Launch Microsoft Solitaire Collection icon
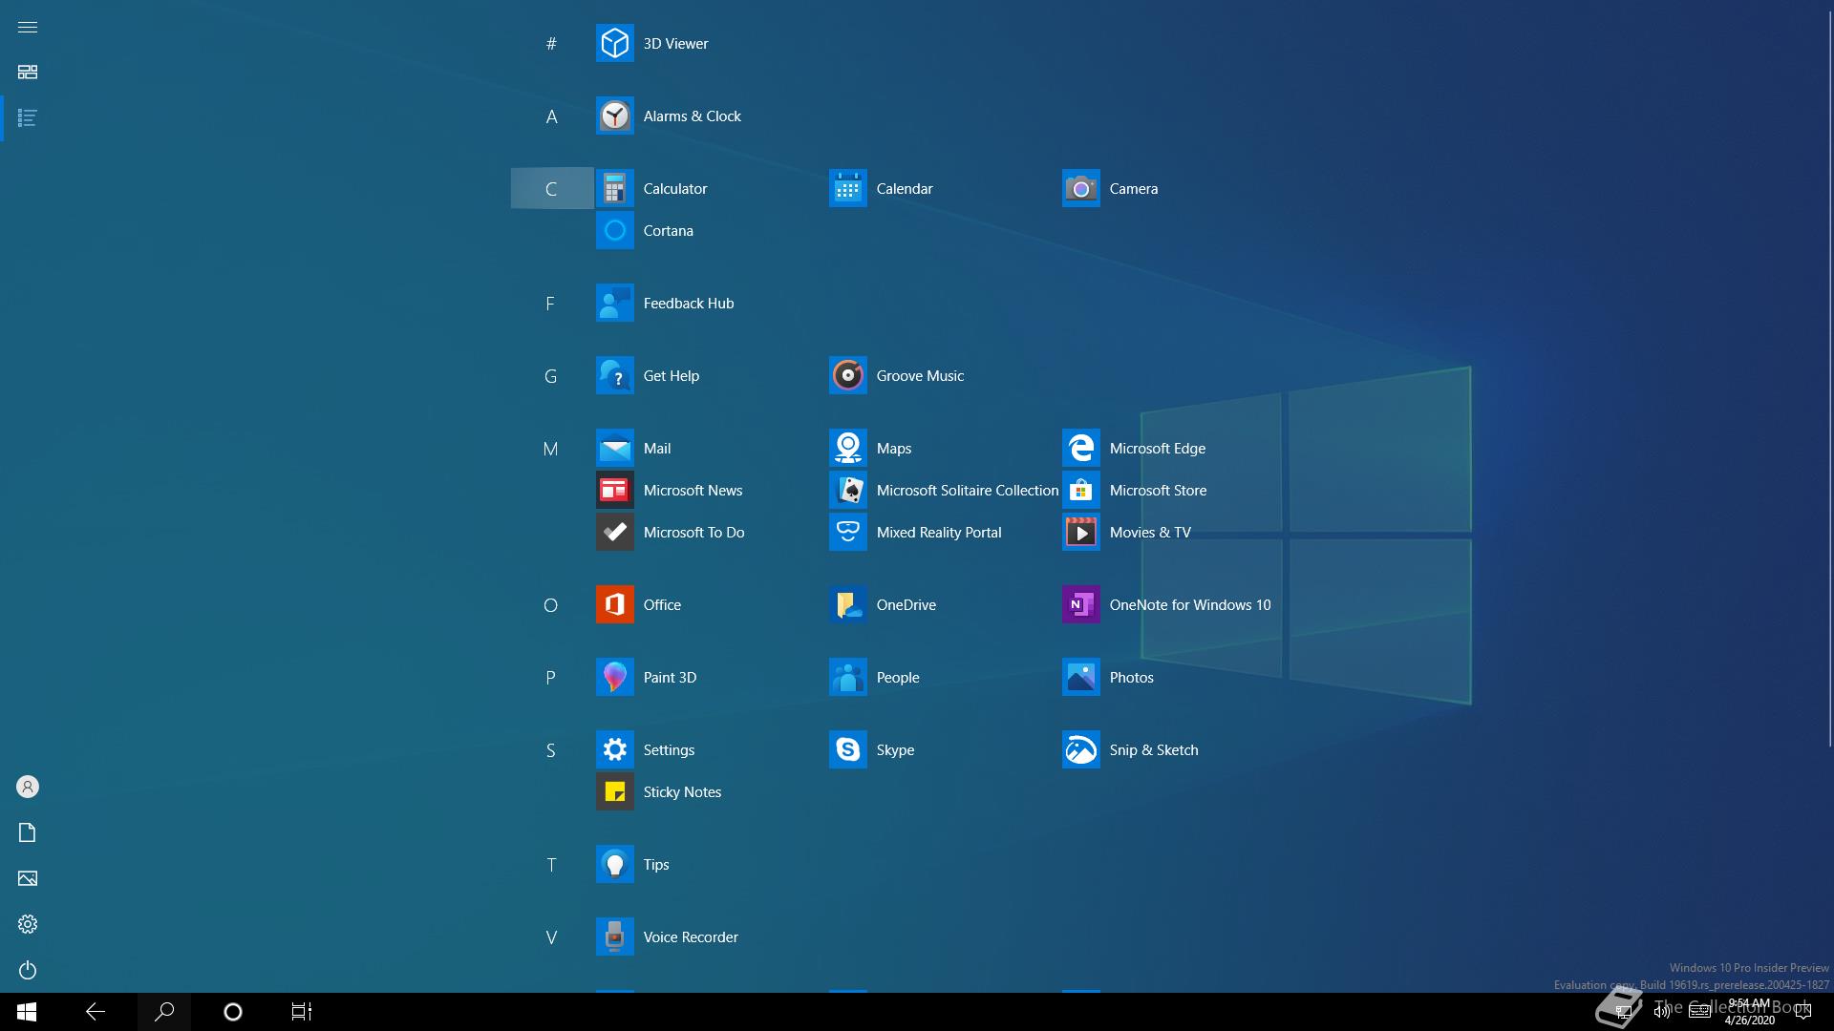The image size is (1834, 1031). click(x=847, y=490)
